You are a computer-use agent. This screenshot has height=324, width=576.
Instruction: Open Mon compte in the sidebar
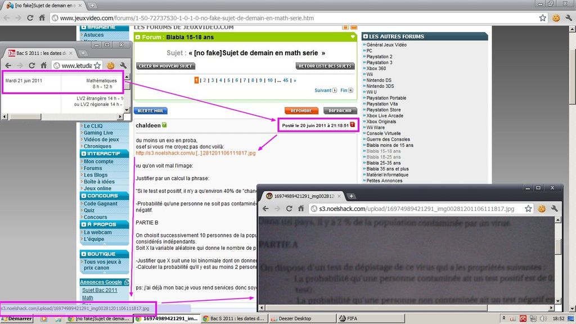coord(98,161)
